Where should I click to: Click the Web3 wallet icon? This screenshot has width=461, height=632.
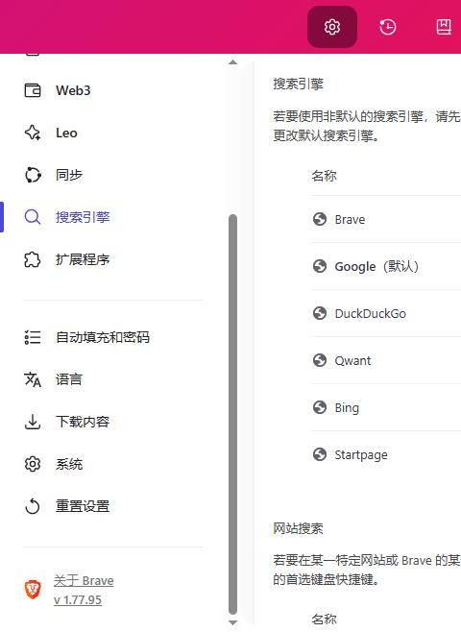point(33,90)
